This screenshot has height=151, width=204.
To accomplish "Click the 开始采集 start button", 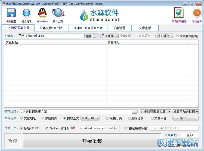I will pos(92,141).
